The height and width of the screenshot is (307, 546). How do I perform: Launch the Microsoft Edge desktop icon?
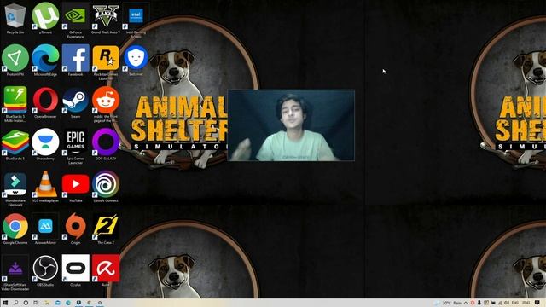point(45,61)
